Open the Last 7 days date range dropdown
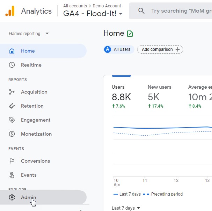212x211 pixels. click(126, 208)
